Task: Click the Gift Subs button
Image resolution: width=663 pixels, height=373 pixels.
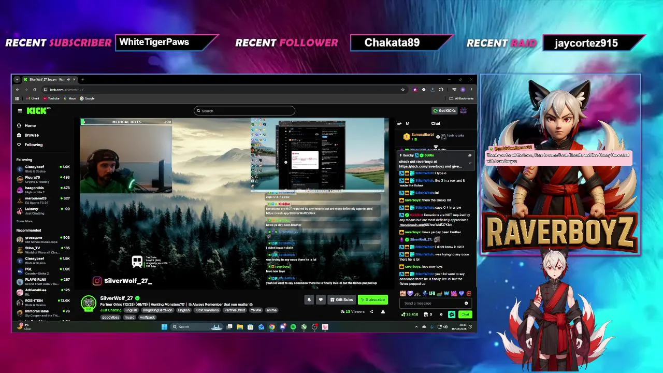Action: (x=341, y=299)
